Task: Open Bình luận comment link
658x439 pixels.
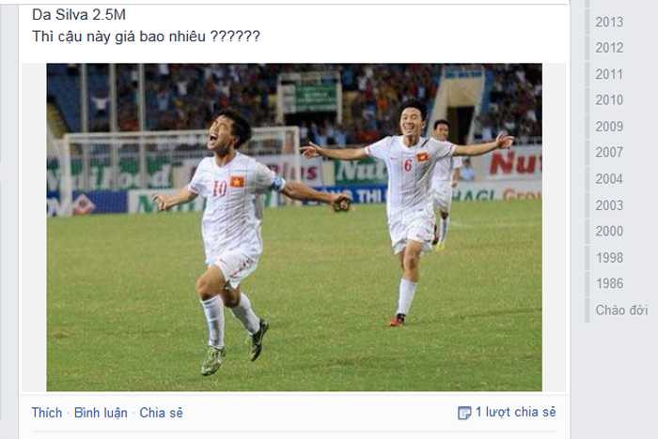Action: point(101,413)
